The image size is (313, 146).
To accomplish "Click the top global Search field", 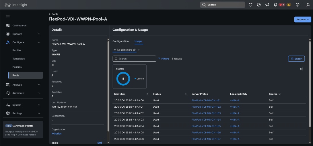I will (223, 5).
